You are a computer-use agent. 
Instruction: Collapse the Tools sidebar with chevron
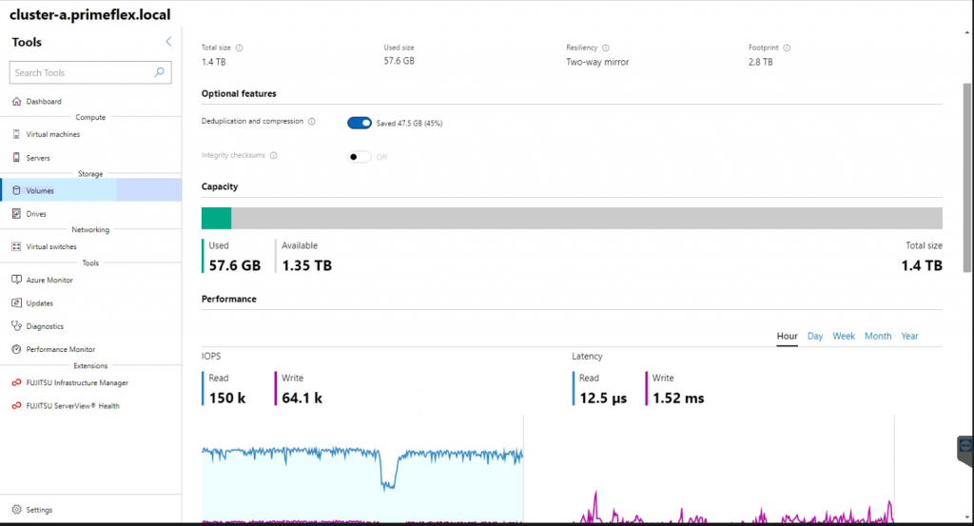(168, 42)
